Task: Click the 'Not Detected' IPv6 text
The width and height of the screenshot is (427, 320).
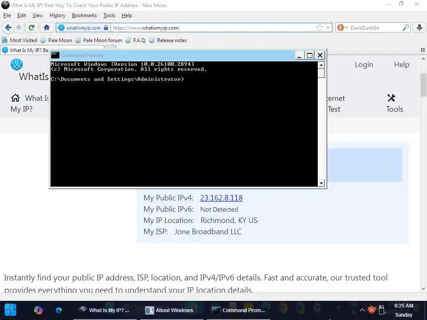Action: pos(219,209)
